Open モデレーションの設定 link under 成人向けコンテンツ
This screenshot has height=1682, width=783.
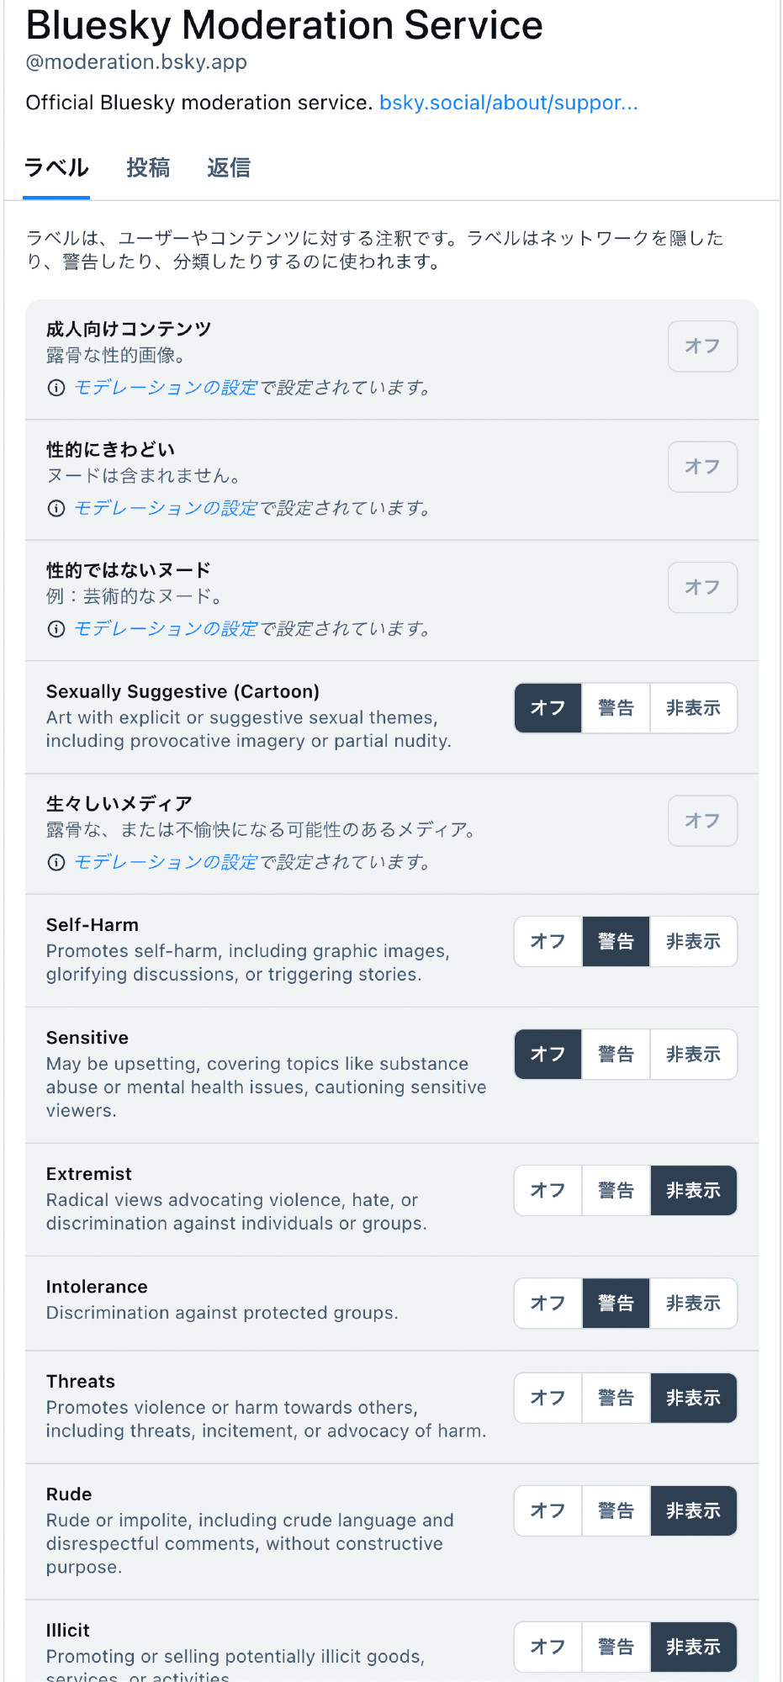(166, 388)
